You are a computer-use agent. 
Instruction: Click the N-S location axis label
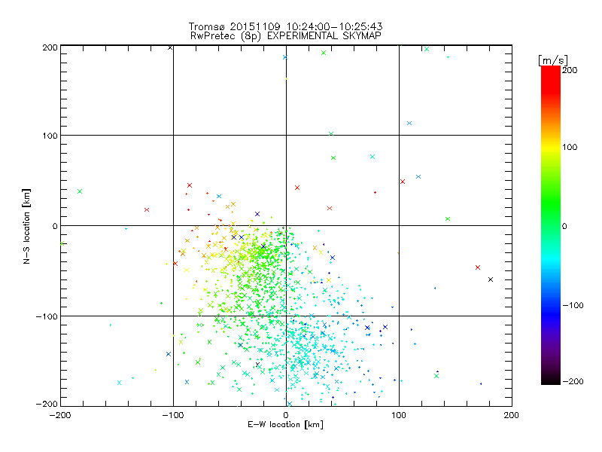(26, 226)
